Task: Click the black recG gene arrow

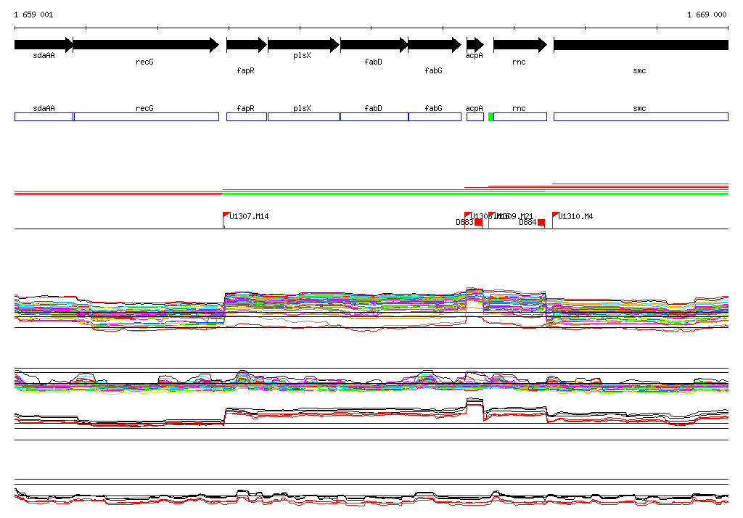Action: 146,45
